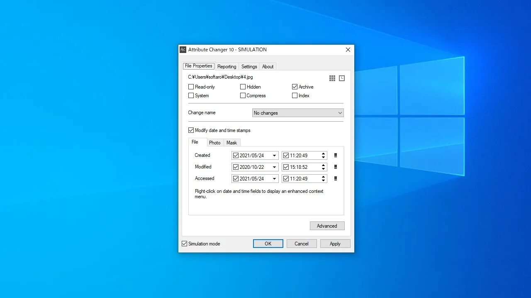Click the Modified time spinner arrows

click(x=323, y=167)
